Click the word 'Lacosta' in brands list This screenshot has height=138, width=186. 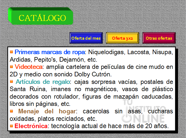[x=138, y=52]
